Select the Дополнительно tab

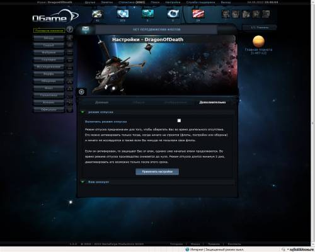coord(212,102)
